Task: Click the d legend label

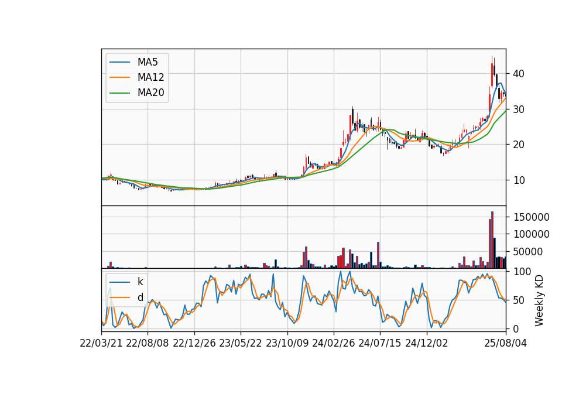Action: click(x=140, y=297)
